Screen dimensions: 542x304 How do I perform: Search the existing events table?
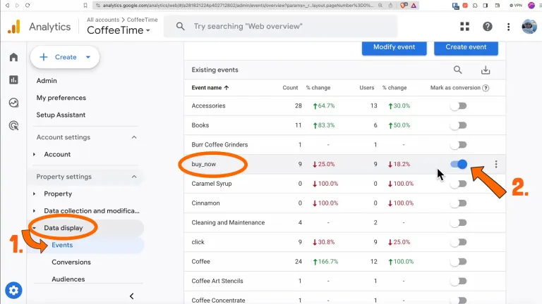click(x=458, y=70)
